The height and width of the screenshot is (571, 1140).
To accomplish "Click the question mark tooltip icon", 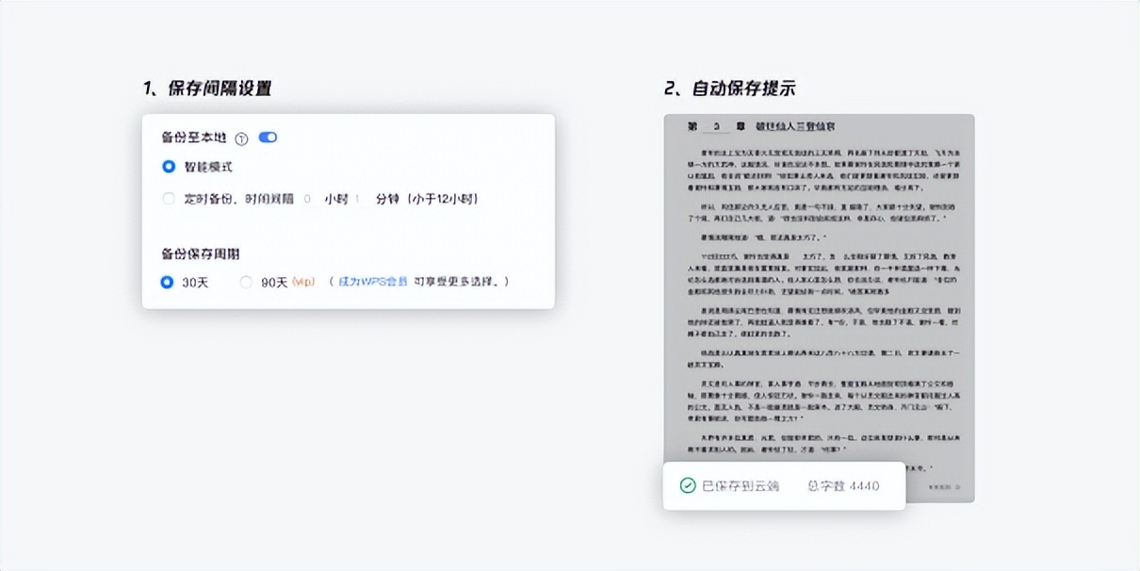I will (x=240, y=137).
